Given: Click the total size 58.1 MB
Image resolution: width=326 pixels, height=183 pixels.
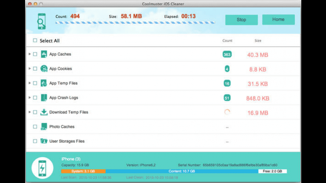Looking at the screenshot, I should (132, 16).
